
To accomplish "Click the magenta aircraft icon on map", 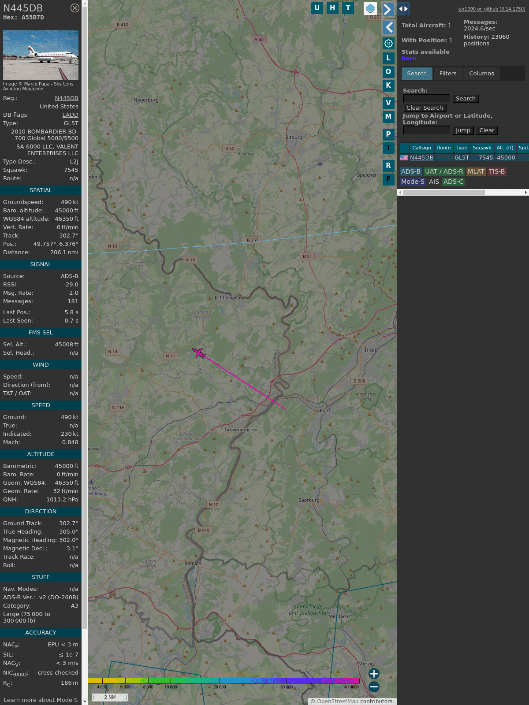I will (x=199, y=353).
